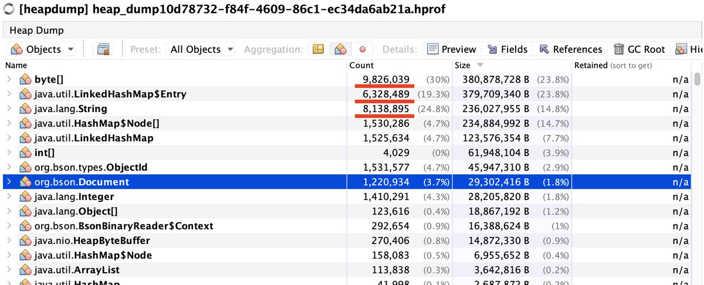Image resolution: width=704 pixels, height=285 pixels.
Task: Toggle aggregation by instances red dot icon
Action: point(362,50)
